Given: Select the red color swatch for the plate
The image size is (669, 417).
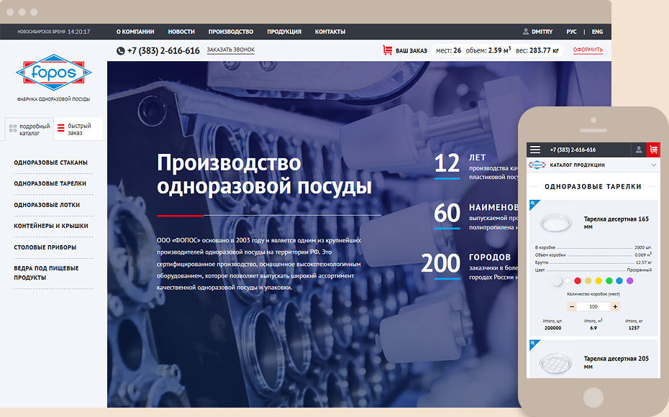Looking at the screenshot, I should tap(578, 281).
